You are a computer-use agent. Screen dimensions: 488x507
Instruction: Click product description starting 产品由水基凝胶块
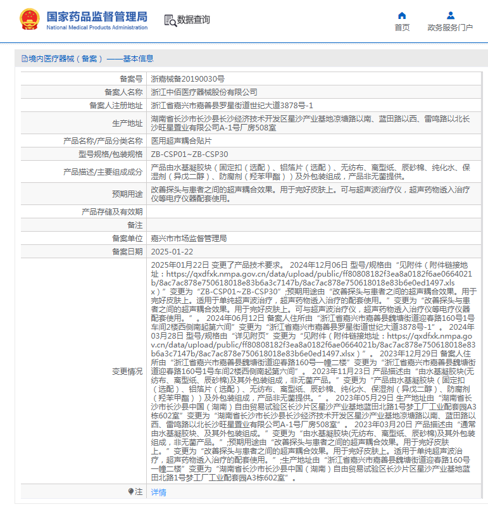coord(310,172)
